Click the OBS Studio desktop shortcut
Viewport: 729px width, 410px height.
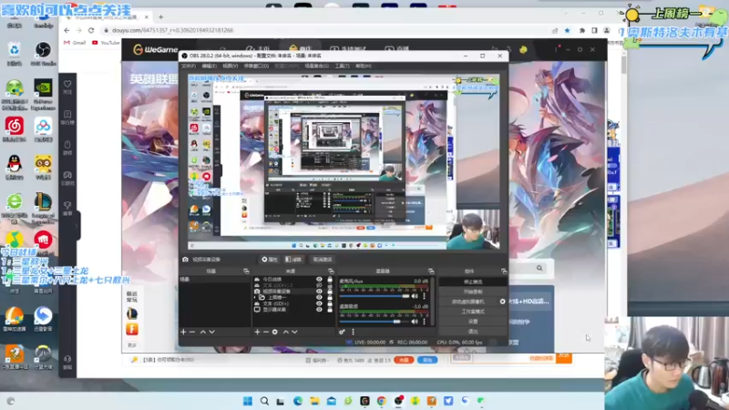click(x=43, y=53)
